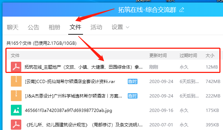Click the 临时 tag on [J&A杰恩设计] file
This screenshot has width=223, height=130.
tap(132, 96)
